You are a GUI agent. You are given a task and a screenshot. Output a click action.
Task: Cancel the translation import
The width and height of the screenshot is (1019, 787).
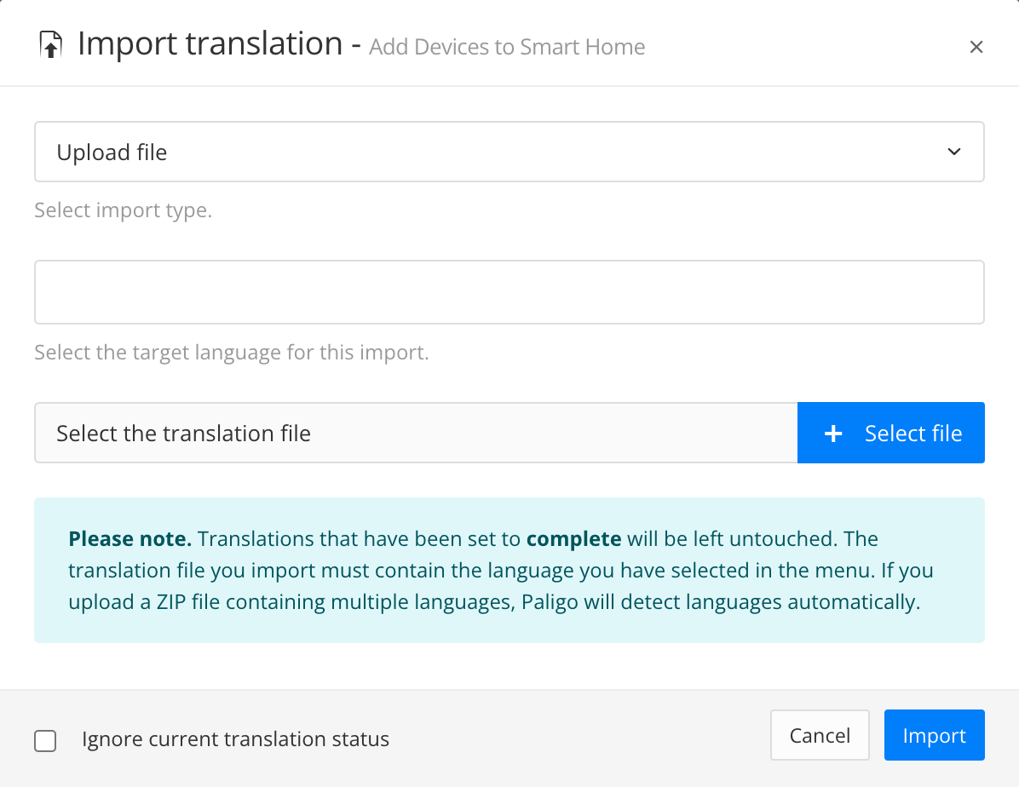(x=819, y=734)
